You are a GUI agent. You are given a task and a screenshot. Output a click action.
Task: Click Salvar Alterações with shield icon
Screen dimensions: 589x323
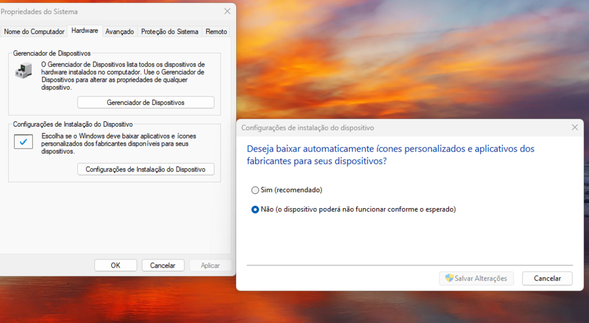[x=477, y=278]
